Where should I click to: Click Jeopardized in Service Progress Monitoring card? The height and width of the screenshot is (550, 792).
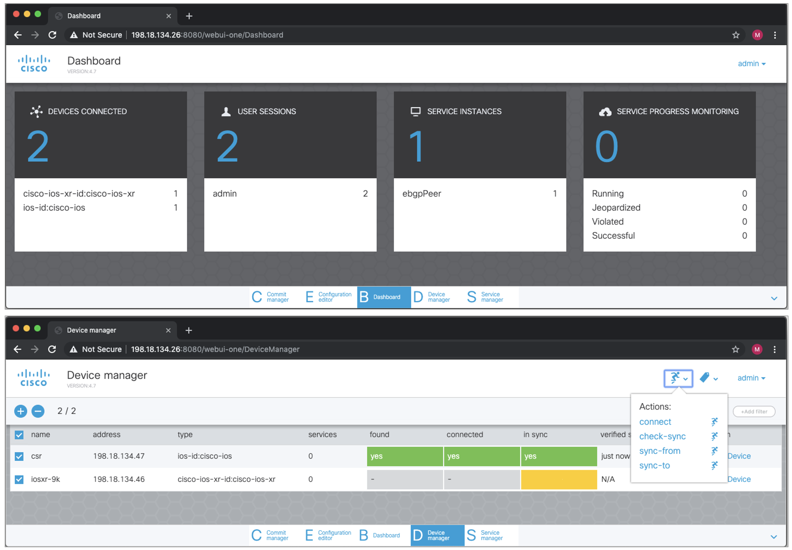tap(616, 208)
